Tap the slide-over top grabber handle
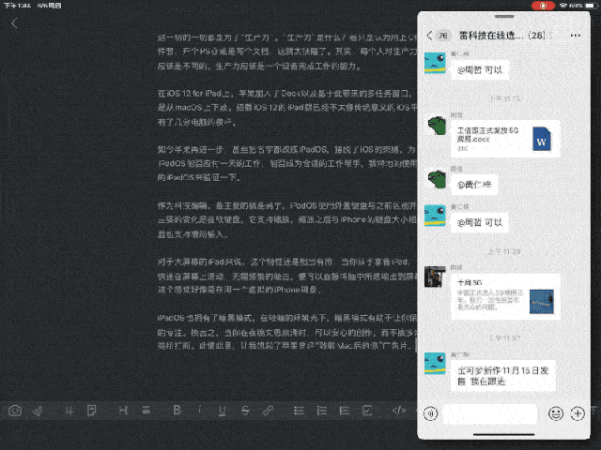Image resolution: width=601 pixels, height=450 pixels. click(504, 17)
